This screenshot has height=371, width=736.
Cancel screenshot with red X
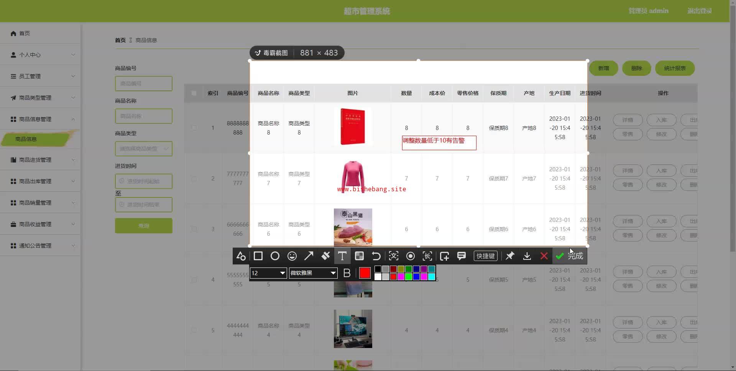tap(544, 256)
